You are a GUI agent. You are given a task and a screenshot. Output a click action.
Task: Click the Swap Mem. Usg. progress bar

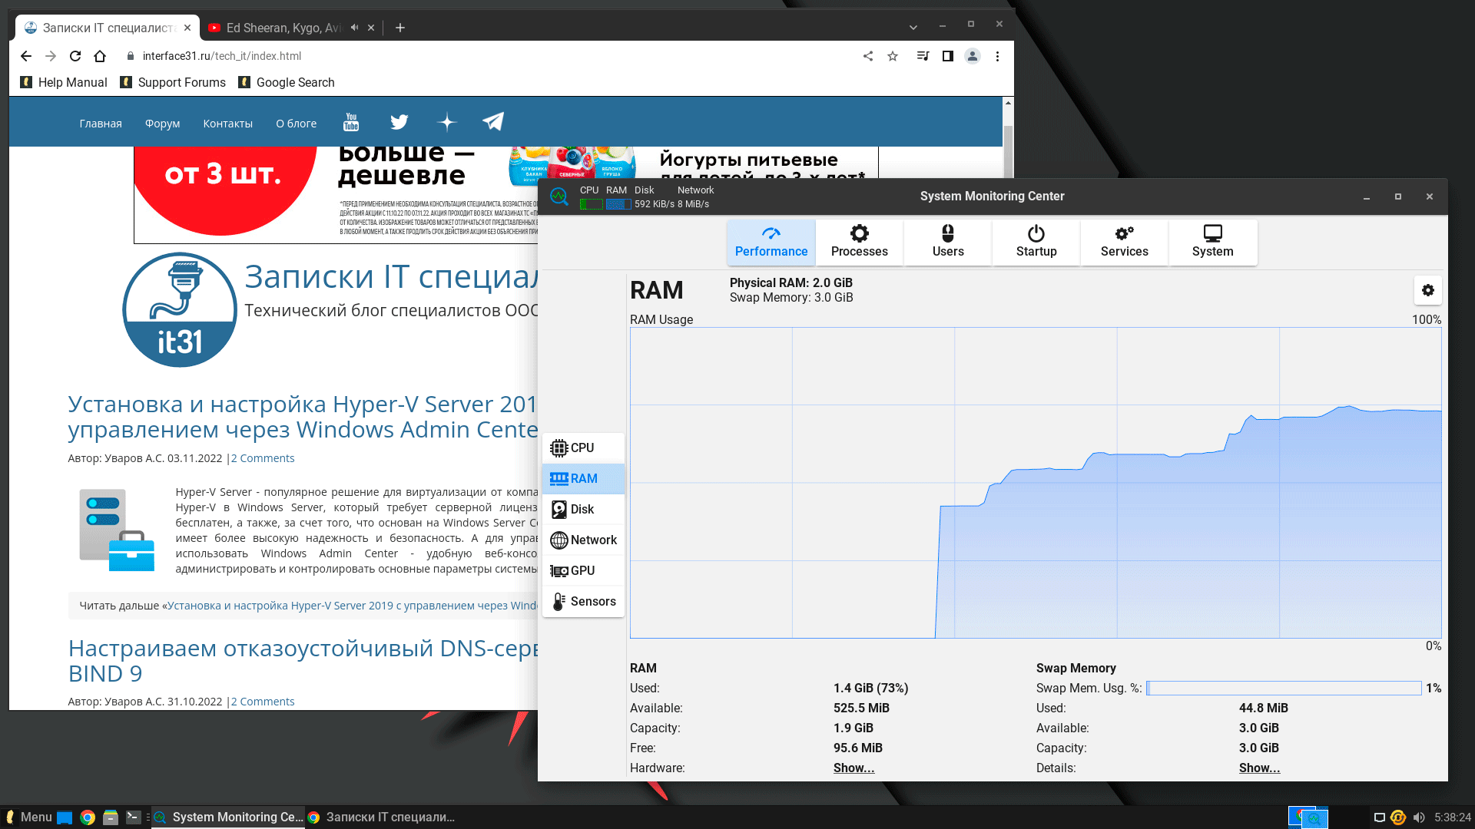pos(1283,688)
